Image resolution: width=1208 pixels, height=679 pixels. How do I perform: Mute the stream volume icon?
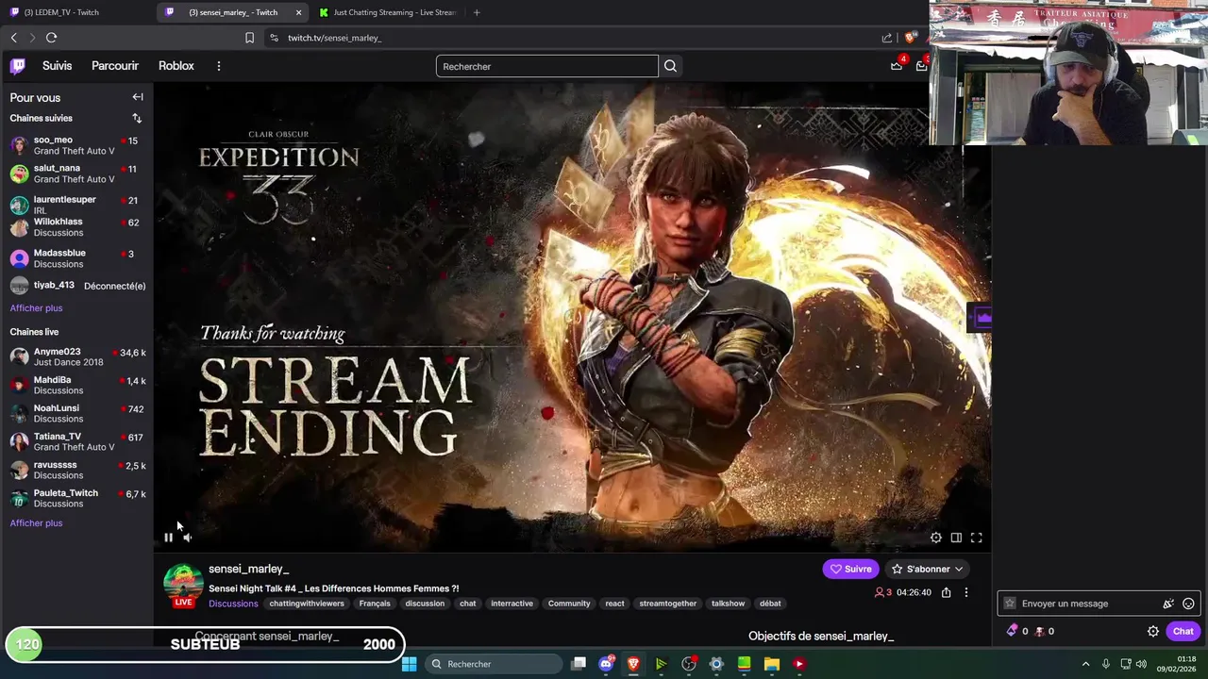(x=187, y=538)
